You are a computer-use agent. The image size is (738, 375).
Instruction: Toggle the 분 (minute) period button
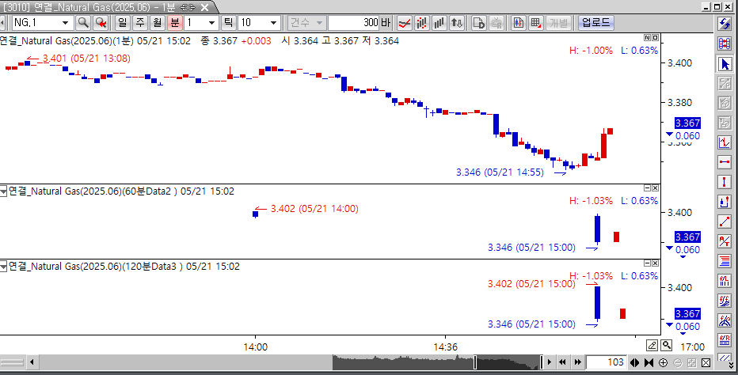(174, 23)
